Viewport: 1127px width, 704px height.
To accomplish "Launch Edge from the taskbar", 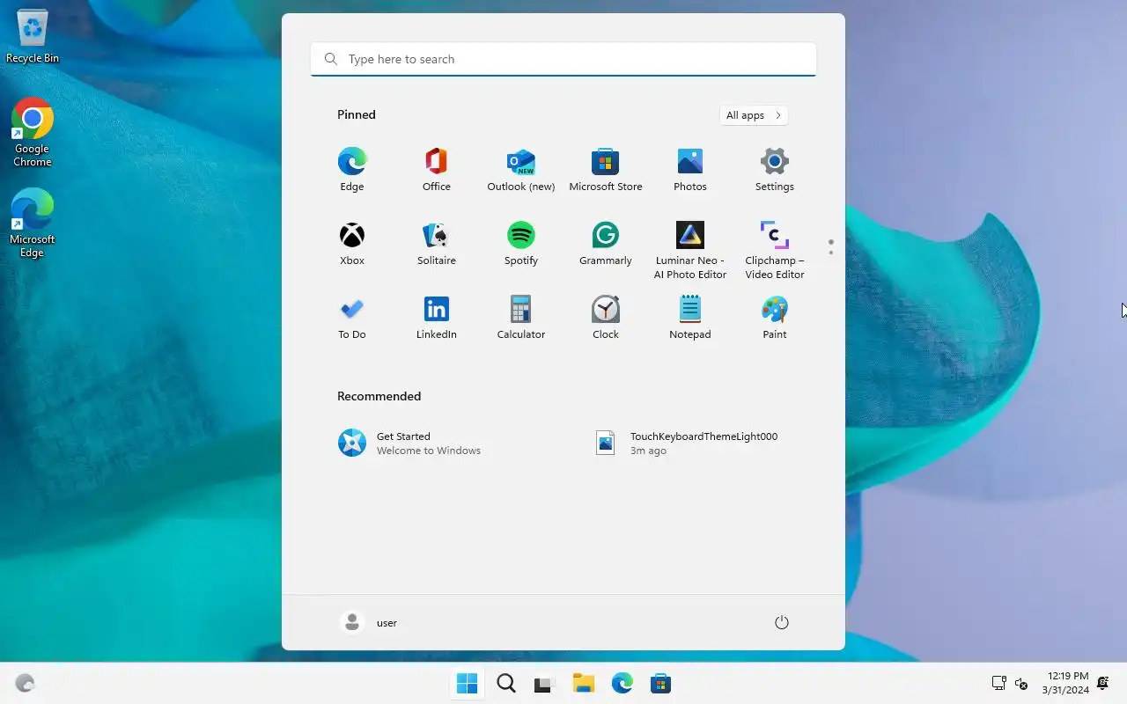I will [x=622, y=683].
